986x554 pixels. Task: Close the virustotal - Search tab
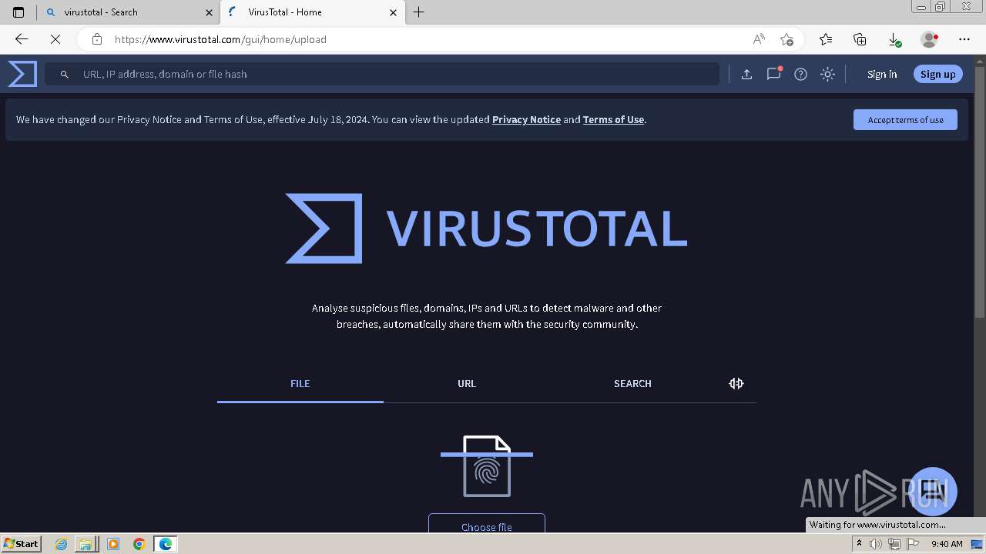[x=209, y=12]
